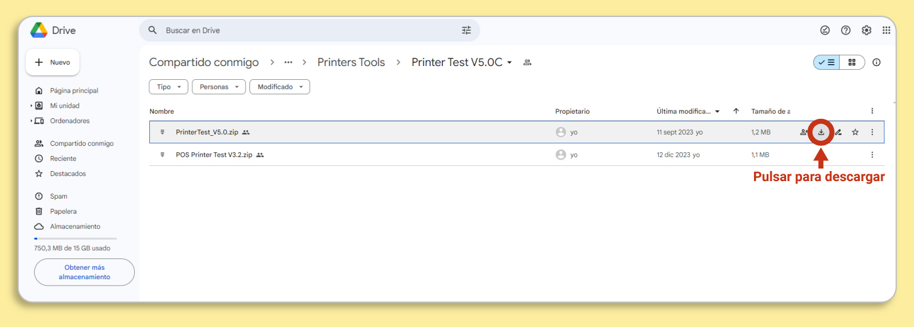Expand the Mi unidad tree
Viewport: 914px width, 327px height.
coord(31,106)
